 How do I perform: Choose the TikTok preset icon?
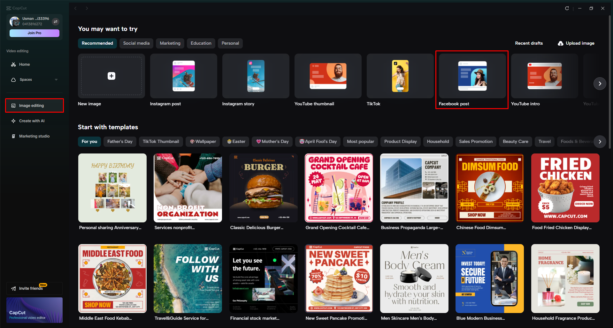point(400,76)
